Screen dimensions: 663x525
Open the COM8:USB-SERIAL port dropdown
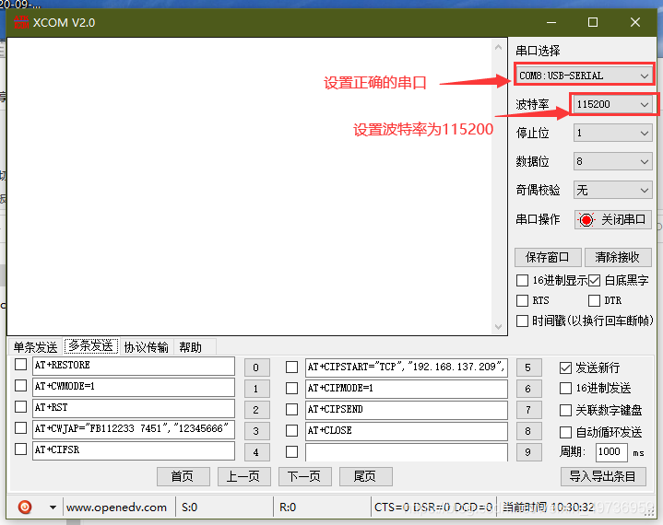coord(585,76)
